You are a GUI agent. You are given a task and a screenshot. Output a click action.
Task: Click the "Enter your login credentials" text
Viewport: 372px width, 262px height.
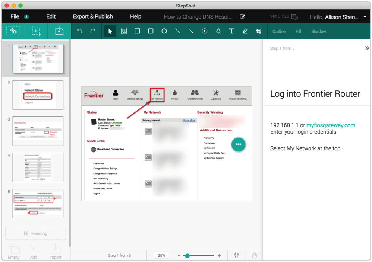pos(303,132)
